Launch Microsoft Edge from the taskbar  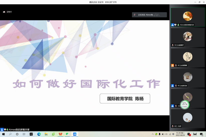[39, 134]
